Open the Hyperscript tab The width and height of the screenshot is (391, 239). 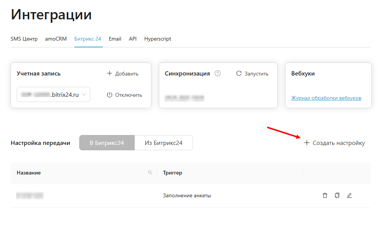pyautogui.click(x=158, y=39)
